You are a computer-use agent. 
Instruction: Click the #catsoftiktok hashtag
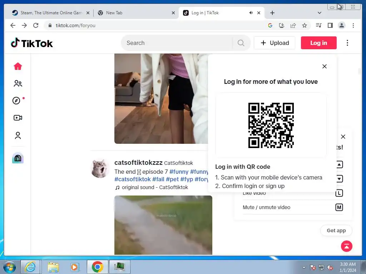tap(132, 179)
